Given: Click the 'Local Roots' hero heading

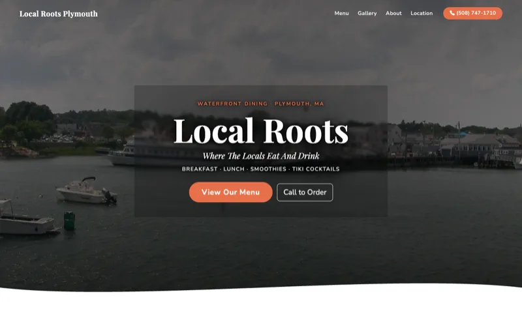Looking at the screenshot, I should (260, 131).
